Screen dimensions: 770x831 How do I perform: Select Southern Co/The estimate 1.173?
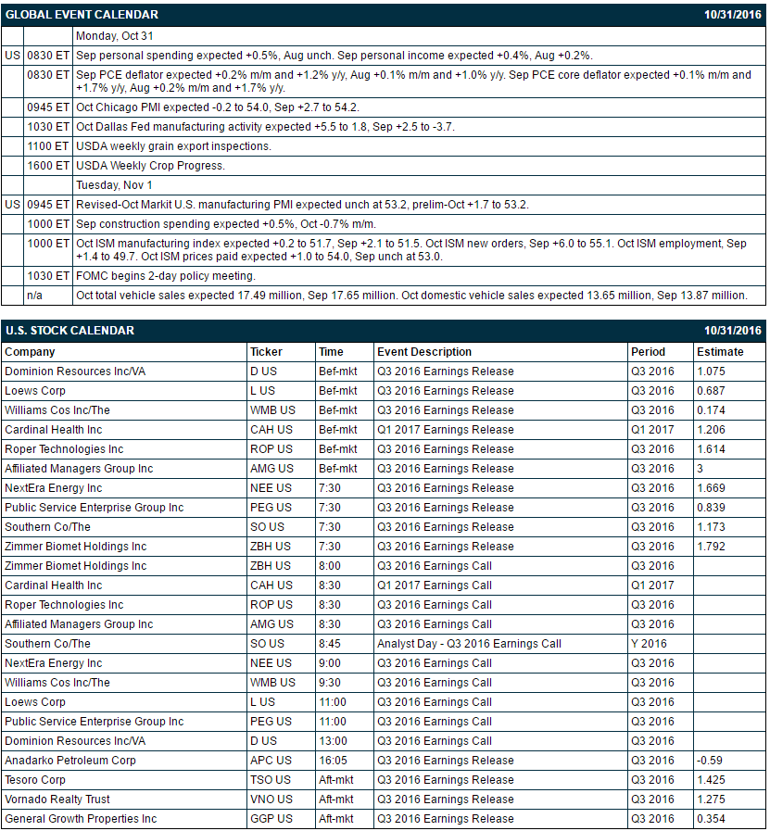(x=712, y=527)
